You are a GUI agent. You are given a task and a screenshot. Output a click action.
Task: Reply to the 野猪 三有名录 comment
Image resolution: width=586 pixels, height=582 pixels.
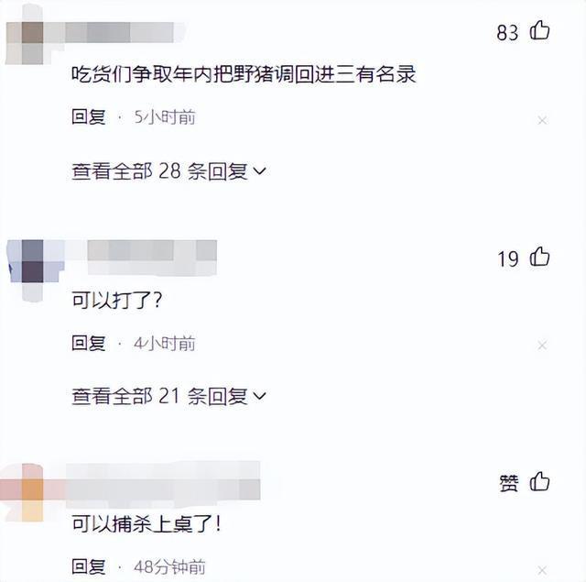[x=89, y=117]
